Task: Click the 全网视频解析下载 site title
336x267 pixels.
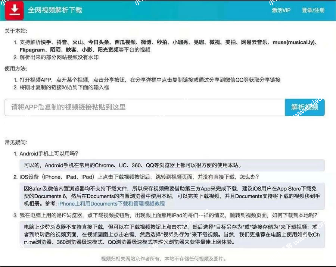Action: tap(55, 10)
